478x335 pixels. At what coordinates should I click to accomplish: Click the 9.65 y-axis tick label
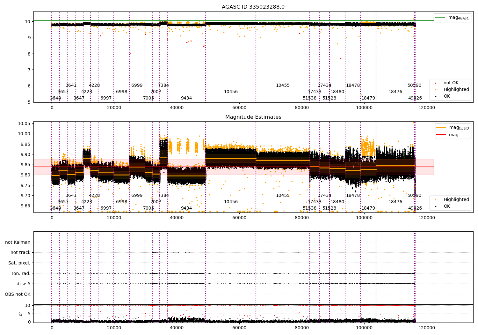point(25,206)
